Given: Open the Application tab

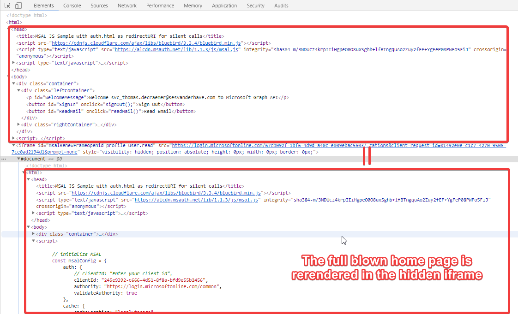Looking at the screenshot, I should pyautogui.click(x=224, y=6).
